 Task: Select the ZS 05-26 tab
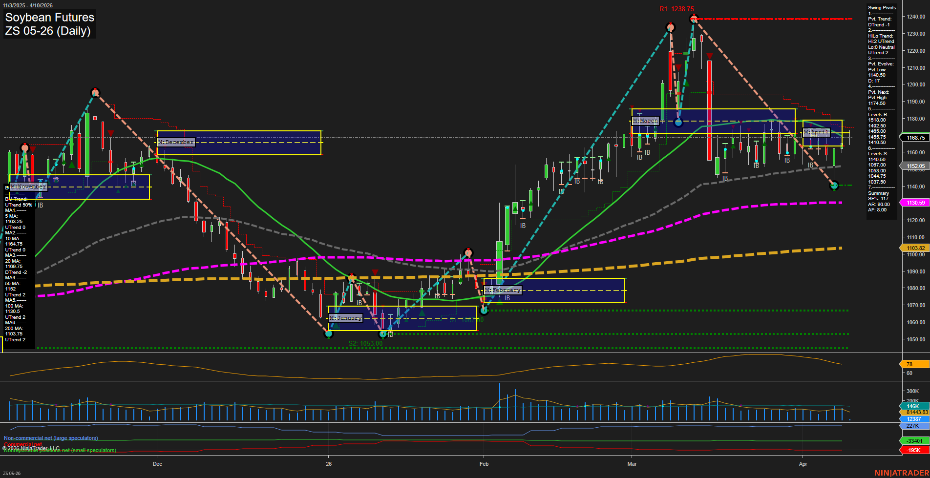pyautogui.click(x=12, y=473)
